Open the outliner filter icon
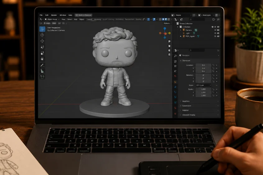This screenshot has width=263, height=175. click(214, 20)
